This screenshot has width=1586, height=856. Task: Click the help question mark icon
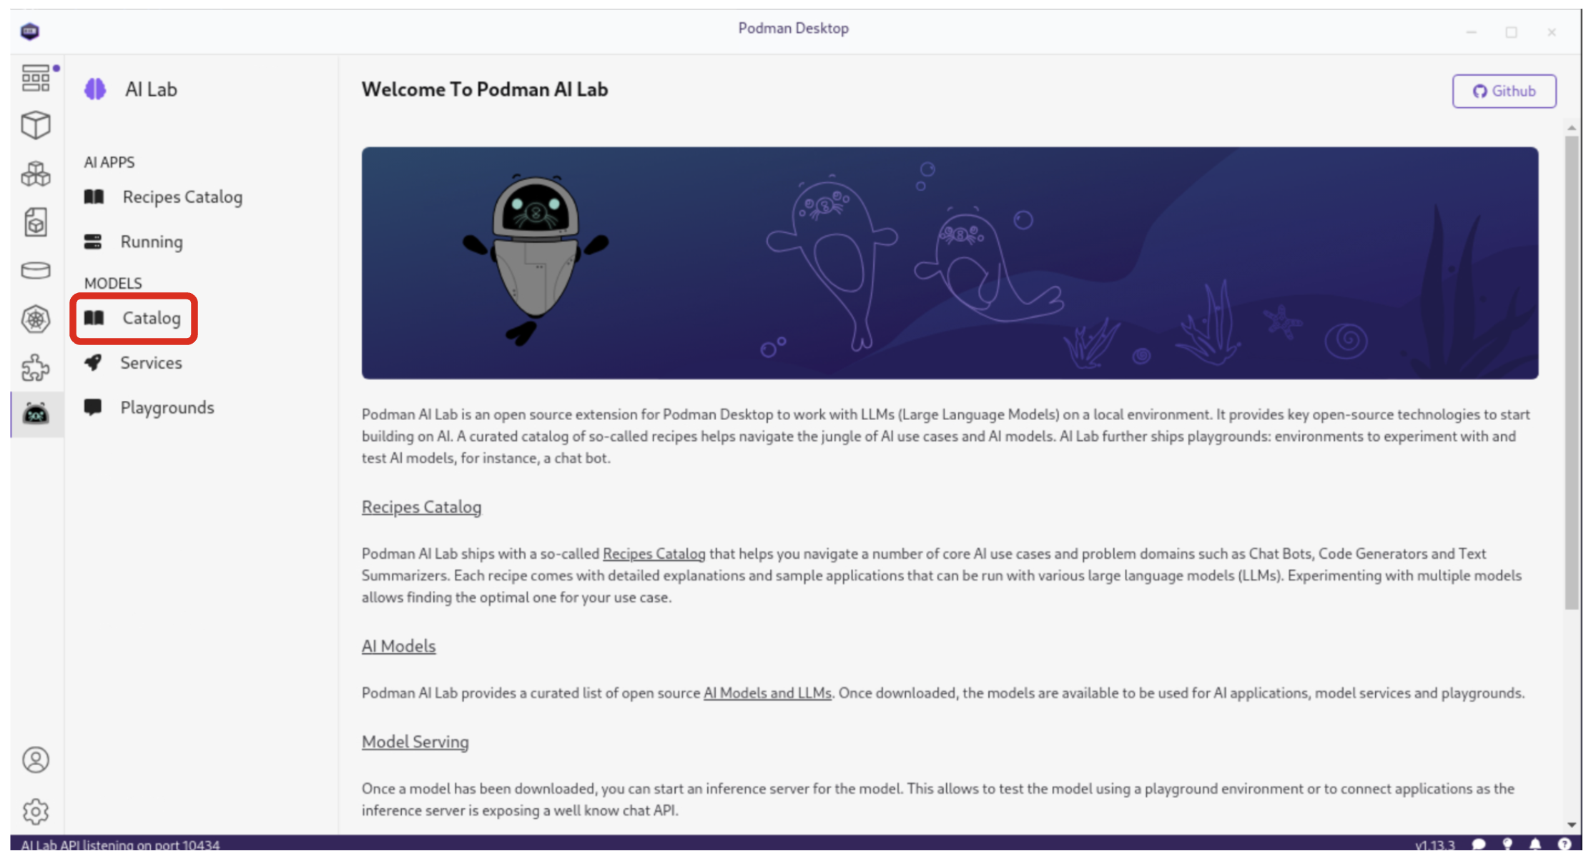pyautogui.click(x=1565, y=844)
